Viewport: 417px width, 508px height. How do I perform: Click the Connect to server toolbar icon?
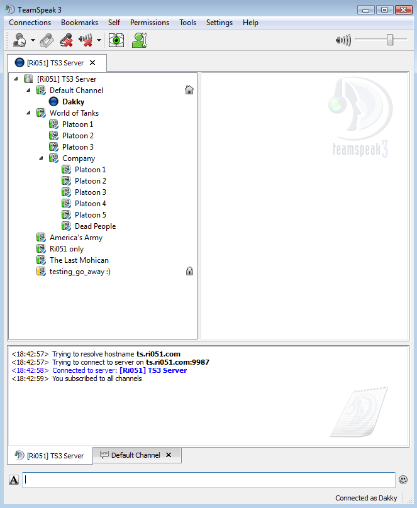tap(19, 40)
